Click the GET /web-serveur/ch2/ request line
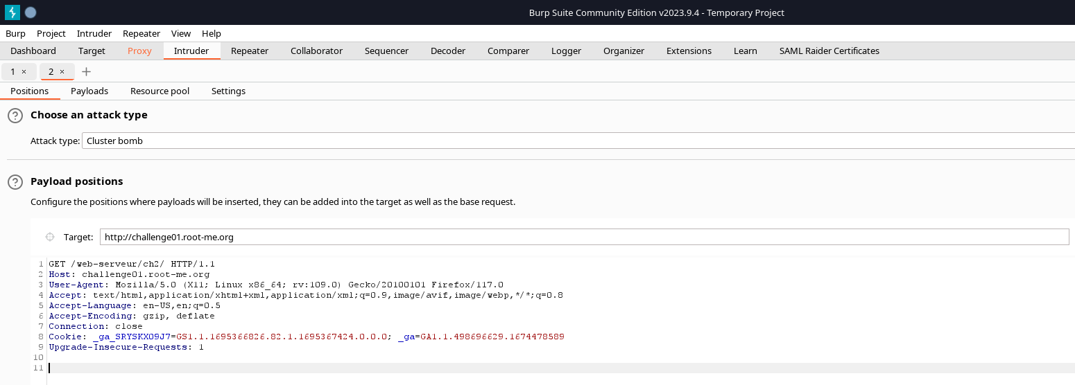1075x385 pixels. click(x=132, y=264)
